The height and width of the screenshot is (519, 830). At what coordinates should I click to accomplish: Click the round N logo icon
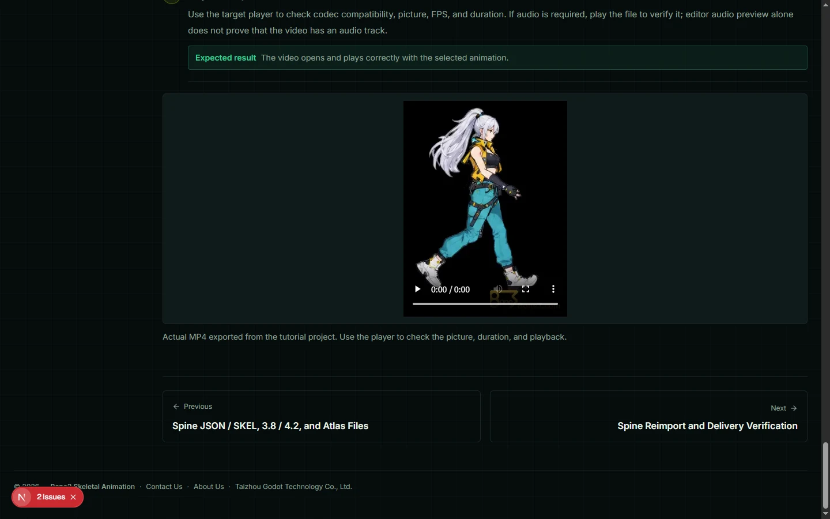(x=22, y=497)
